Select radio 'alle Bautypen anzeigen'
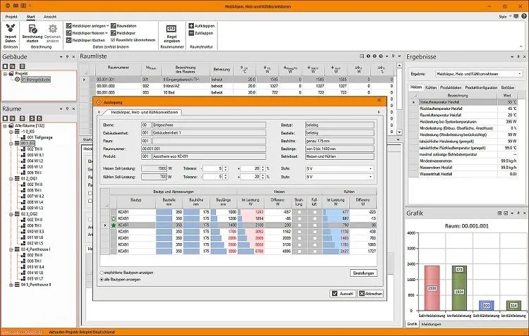Viewport: 529px width, 336px height. click(x=102, y=280)
